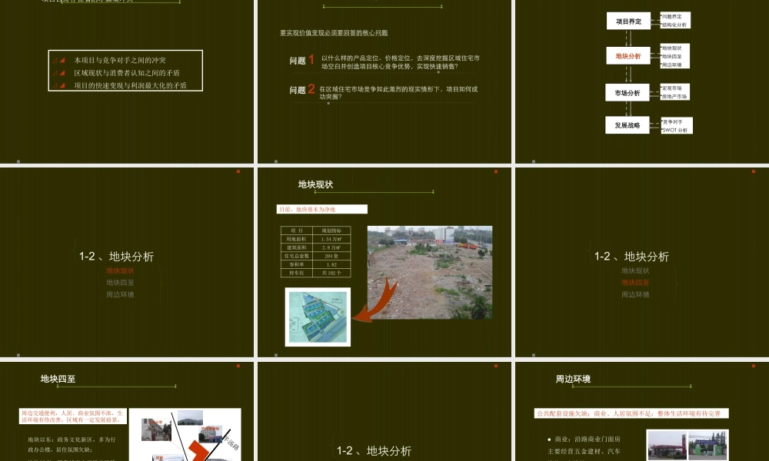769x461 pixels.
Task: Click the 市场分析 flowchart box
Action: point(628,93)
